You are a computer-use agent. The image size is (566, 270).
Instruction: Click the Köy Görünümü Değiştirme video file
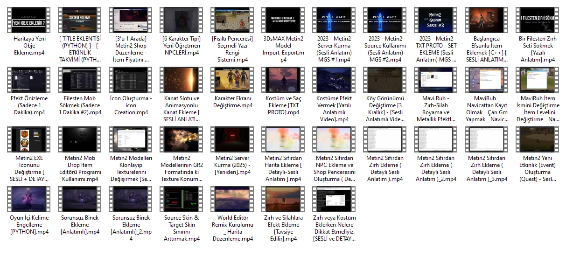coord(385,79)
